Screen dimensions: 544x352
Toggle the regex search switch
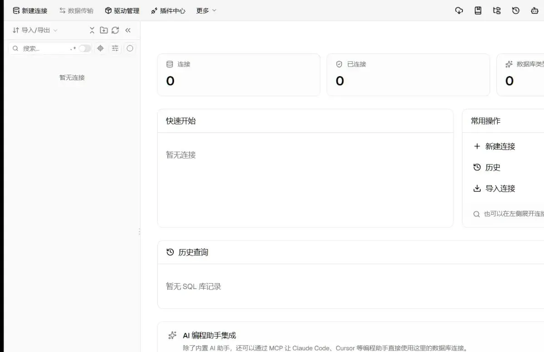[x=84, y=48]
